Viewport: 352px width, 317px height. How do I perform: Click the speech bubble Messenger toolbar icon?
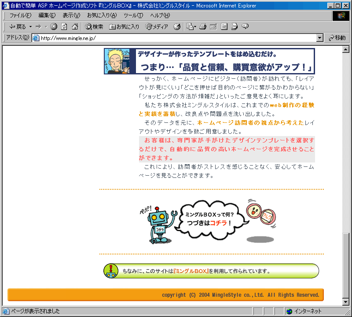pyautogui.click(x=245, y=26)
